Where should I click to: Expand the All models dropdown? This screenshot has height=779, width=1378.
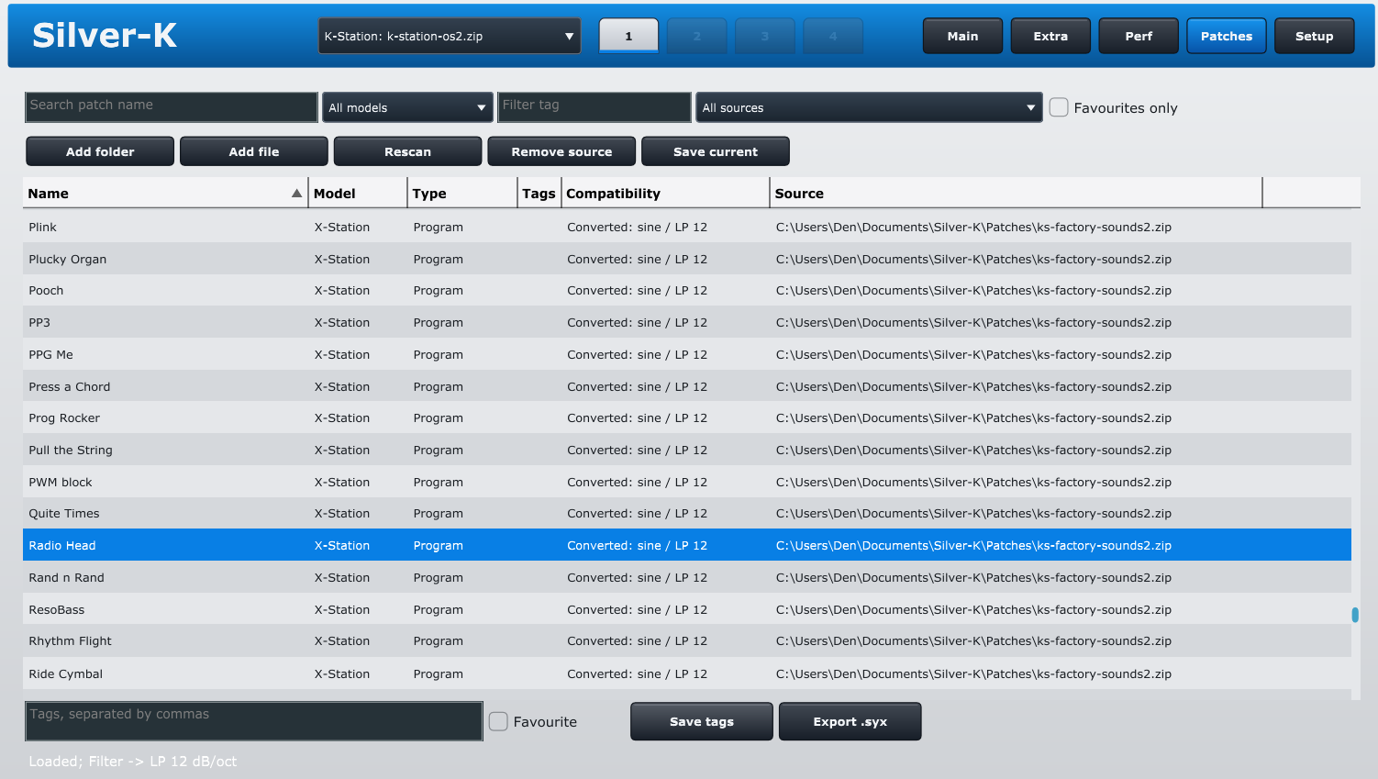[407, 107]
